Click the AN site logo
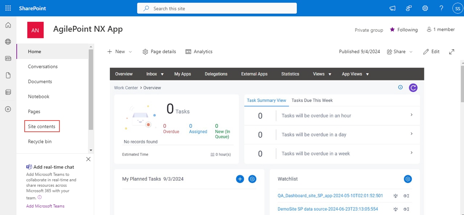This screenshot has height=215, width=464. pos(36,30)
